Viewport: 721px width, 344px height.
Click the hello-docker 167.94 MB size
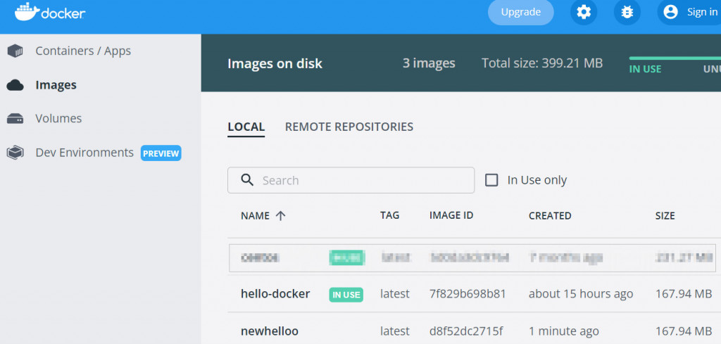pyautogui.click(x=683, y=294)
